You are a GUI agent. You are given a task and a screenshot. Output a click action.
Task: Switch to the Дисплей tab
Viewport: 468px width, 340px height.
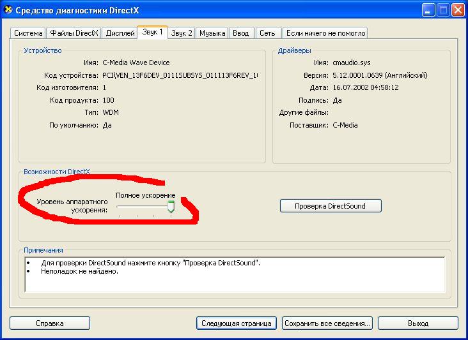120,33
